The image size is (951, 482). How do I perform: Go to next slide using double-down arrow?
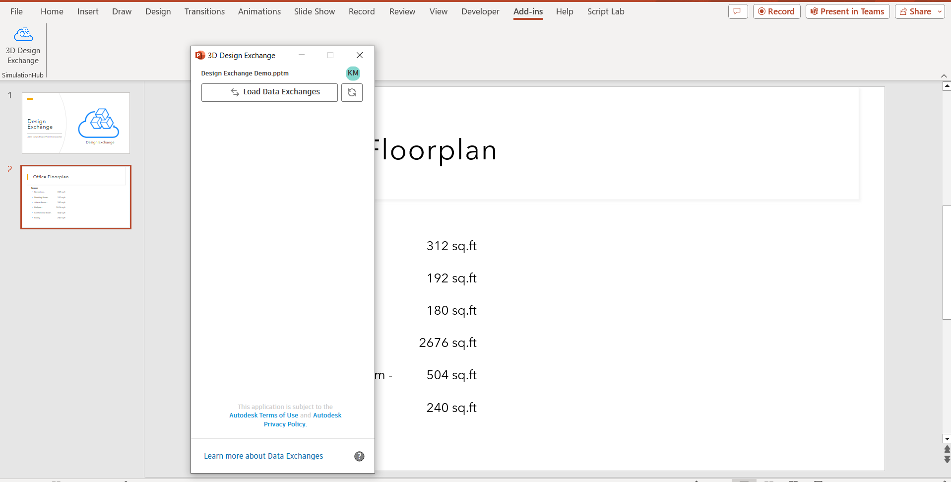947,459
